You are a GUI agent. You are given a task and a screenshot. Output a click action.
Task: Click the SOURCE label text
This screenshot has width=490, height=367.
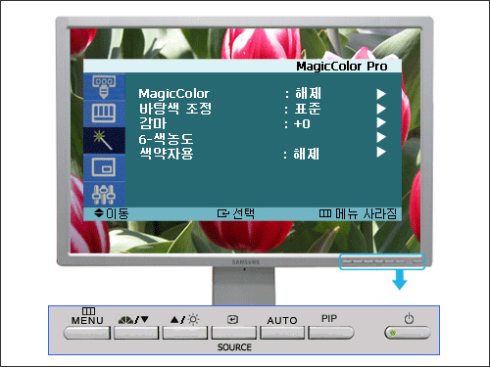pos(234,347)
